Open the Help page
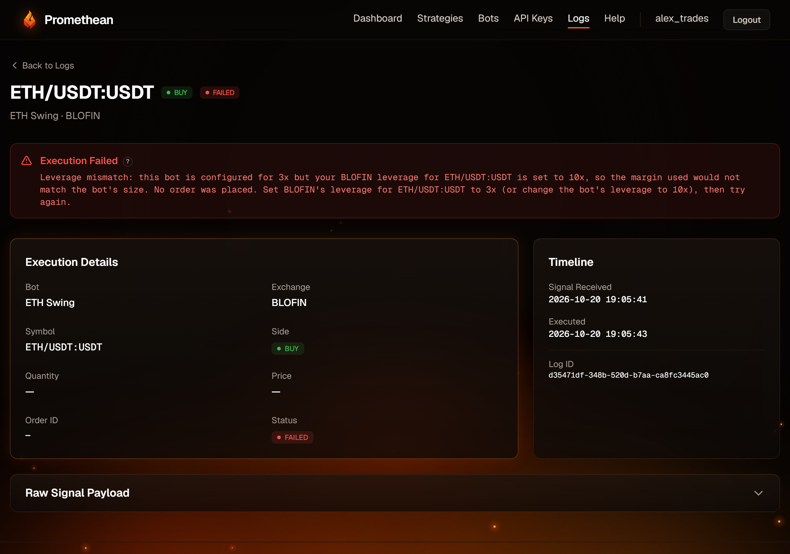This screenshot has width=790, height=554. [614, 19]
